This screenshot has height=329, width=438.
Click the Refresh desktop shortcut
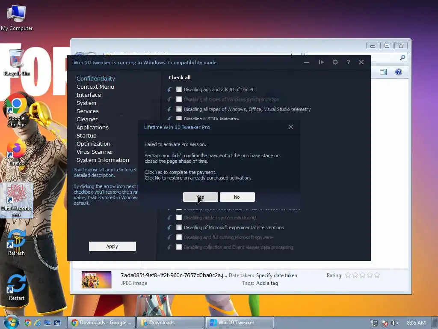click(17, 242)
